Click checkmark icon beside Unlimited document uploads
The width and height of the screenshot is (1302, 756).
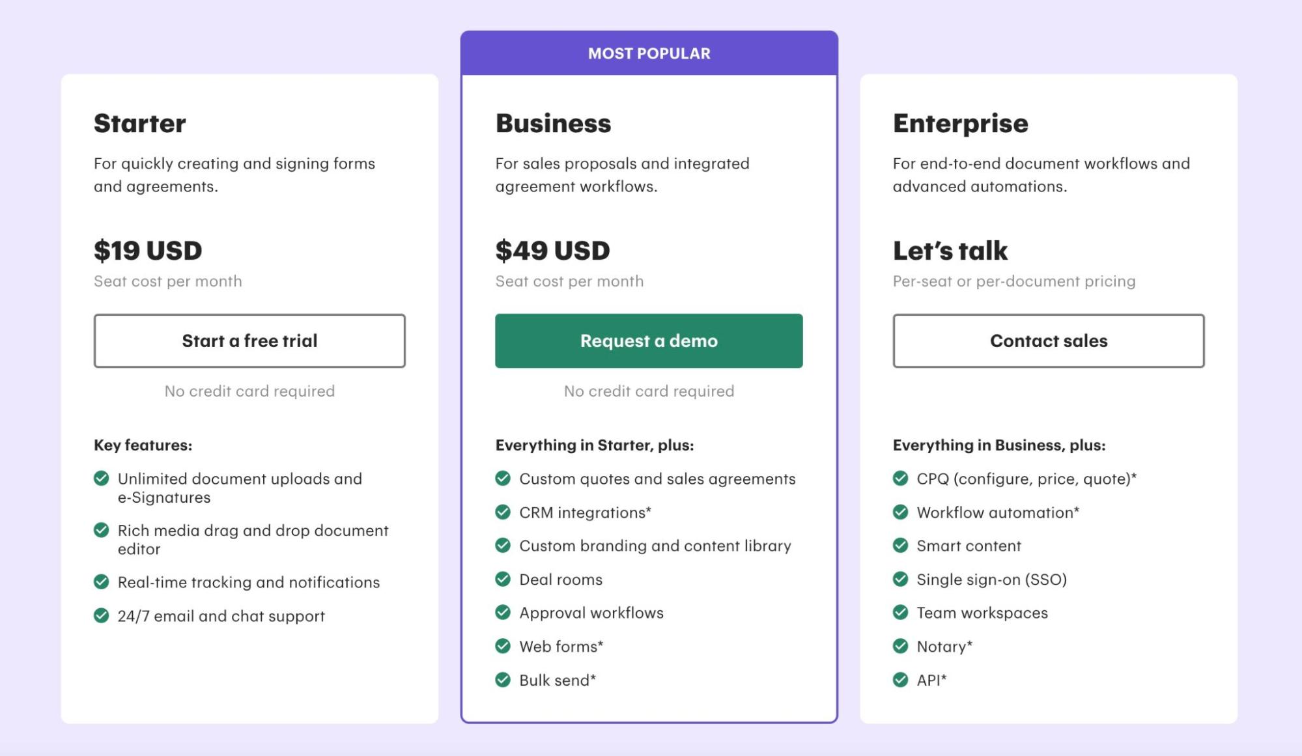[x=102, y=479]
